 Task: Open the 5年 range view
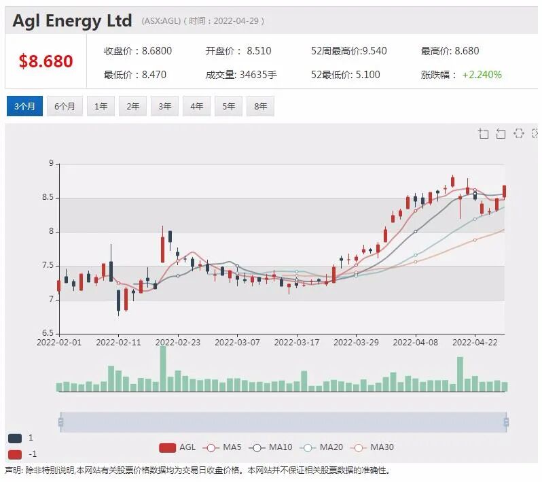tap(228, 106)
